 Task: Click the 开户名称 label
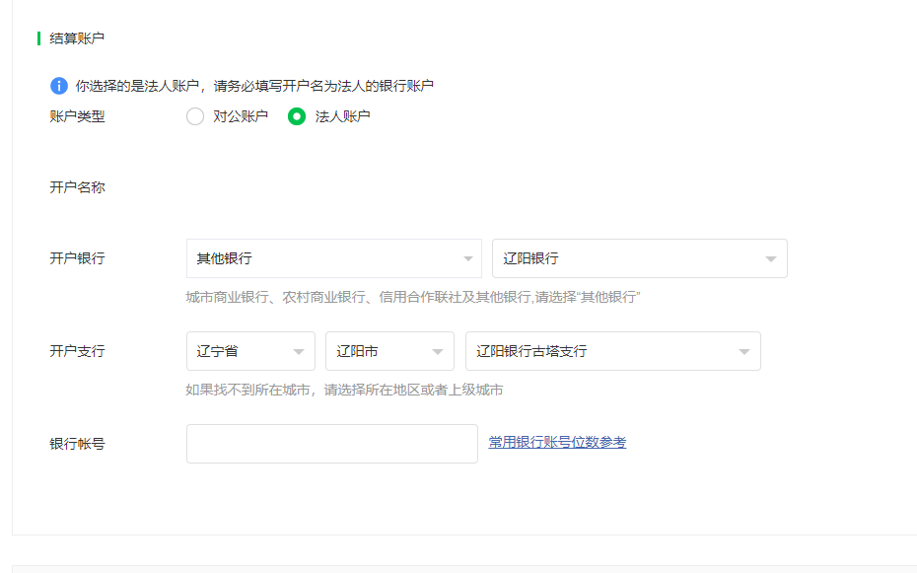[77, 187]
